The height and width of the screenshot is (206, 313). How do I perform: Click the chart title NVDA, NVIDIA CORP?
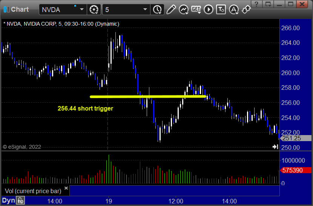point(61,24)
